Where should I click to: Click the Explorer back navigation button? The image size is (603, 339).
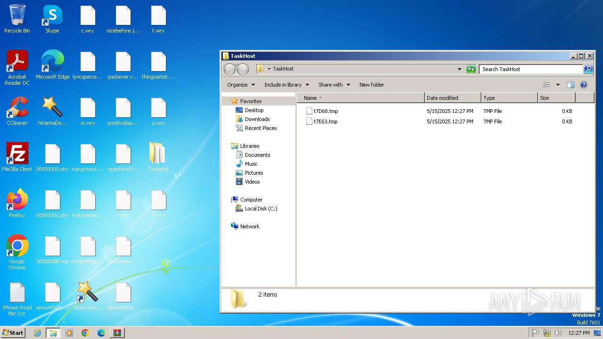click(x=229, y=69)
